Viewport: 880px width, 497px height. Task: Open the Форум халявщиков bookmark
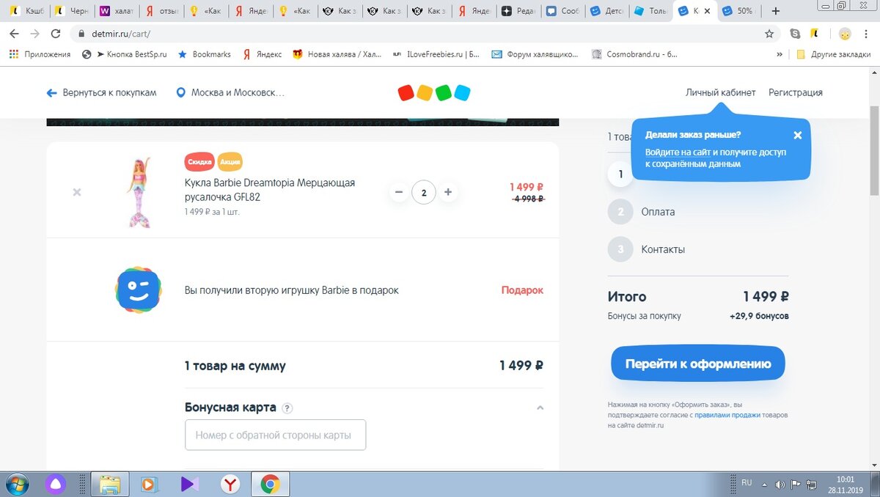click(x=535, y=54)
